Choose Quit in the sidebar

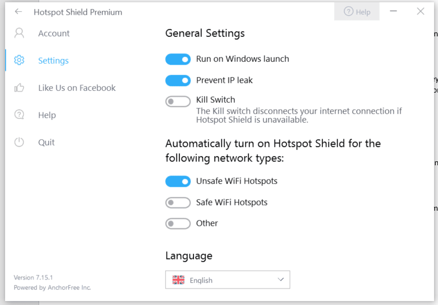pos(47,143)
